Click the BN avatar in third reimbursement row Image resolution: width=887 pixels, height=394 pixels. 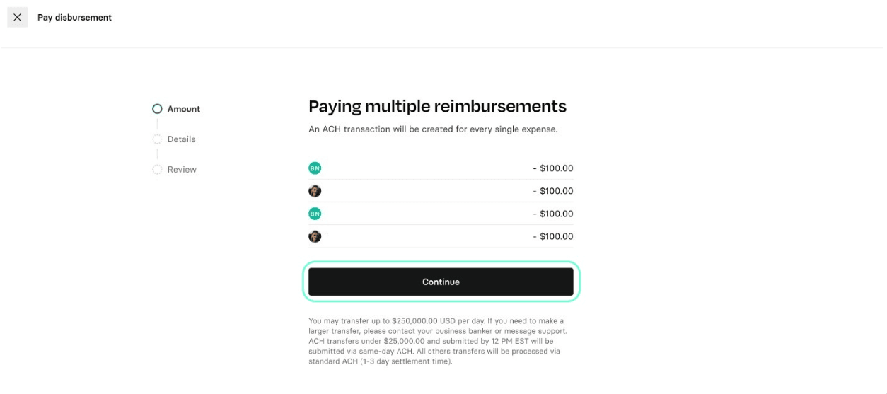(x=315, y=214)
